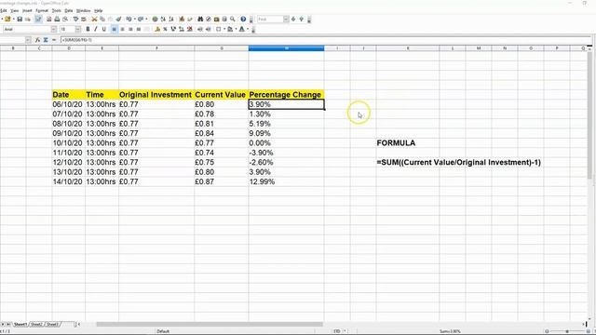Sort descending toolbar icon

[x=171, y=19]
